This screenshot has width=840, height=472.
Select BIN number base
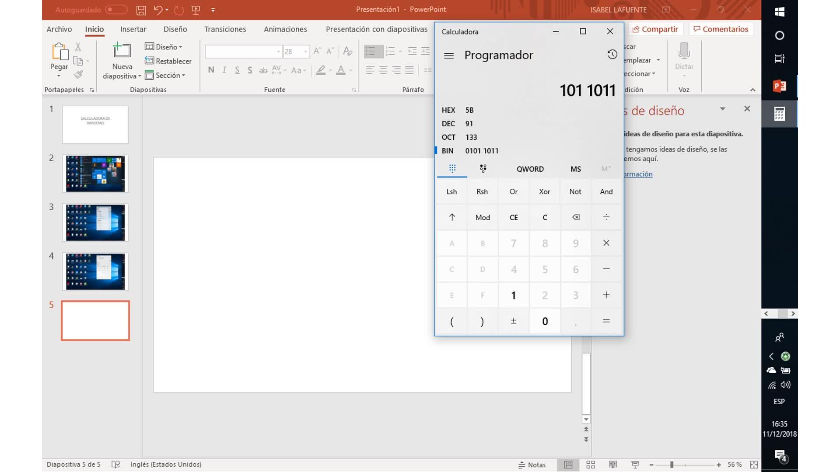(448, 151)
